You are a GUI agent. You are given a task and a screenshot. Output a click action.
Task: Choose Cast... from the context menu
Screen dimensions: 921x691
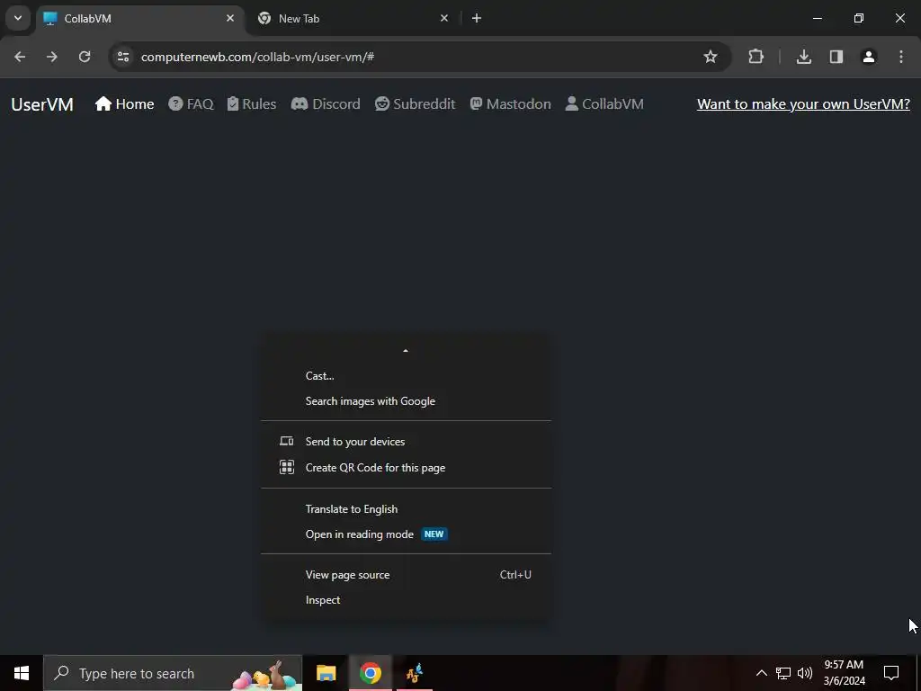tap(406, 376)
